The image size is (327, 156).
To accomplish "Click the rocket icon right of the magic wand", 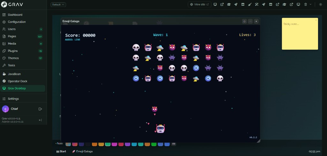I will (263, 4).
